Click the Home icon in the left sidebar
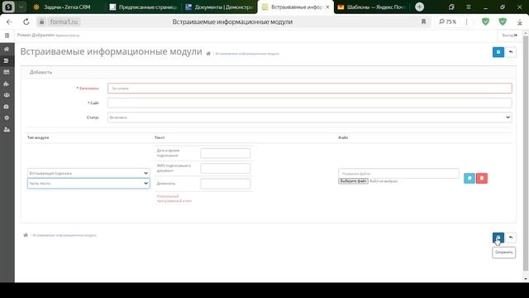The width and height of the screenshot is (529, 298). (x=7, y=50)
